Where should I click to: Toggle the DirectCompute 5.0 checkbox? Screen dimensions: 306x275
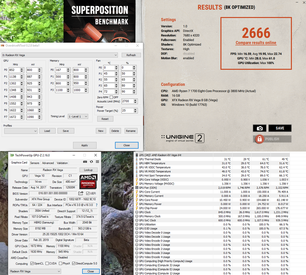click(x=74, y=264)
